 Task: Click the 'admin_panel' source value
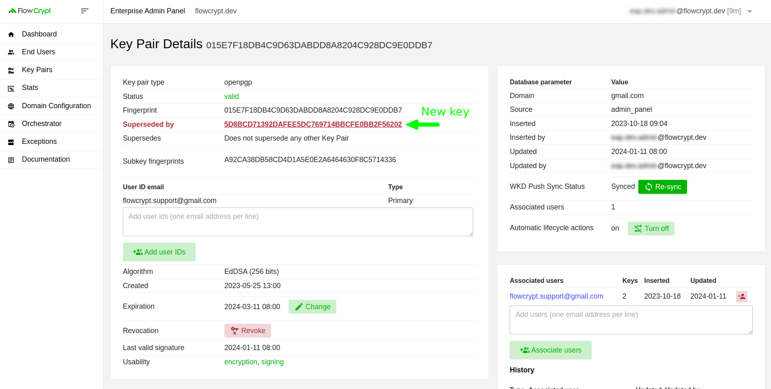(631, 109)
